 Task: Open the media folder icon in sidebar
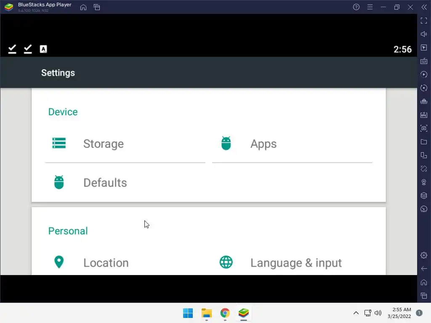424,142
